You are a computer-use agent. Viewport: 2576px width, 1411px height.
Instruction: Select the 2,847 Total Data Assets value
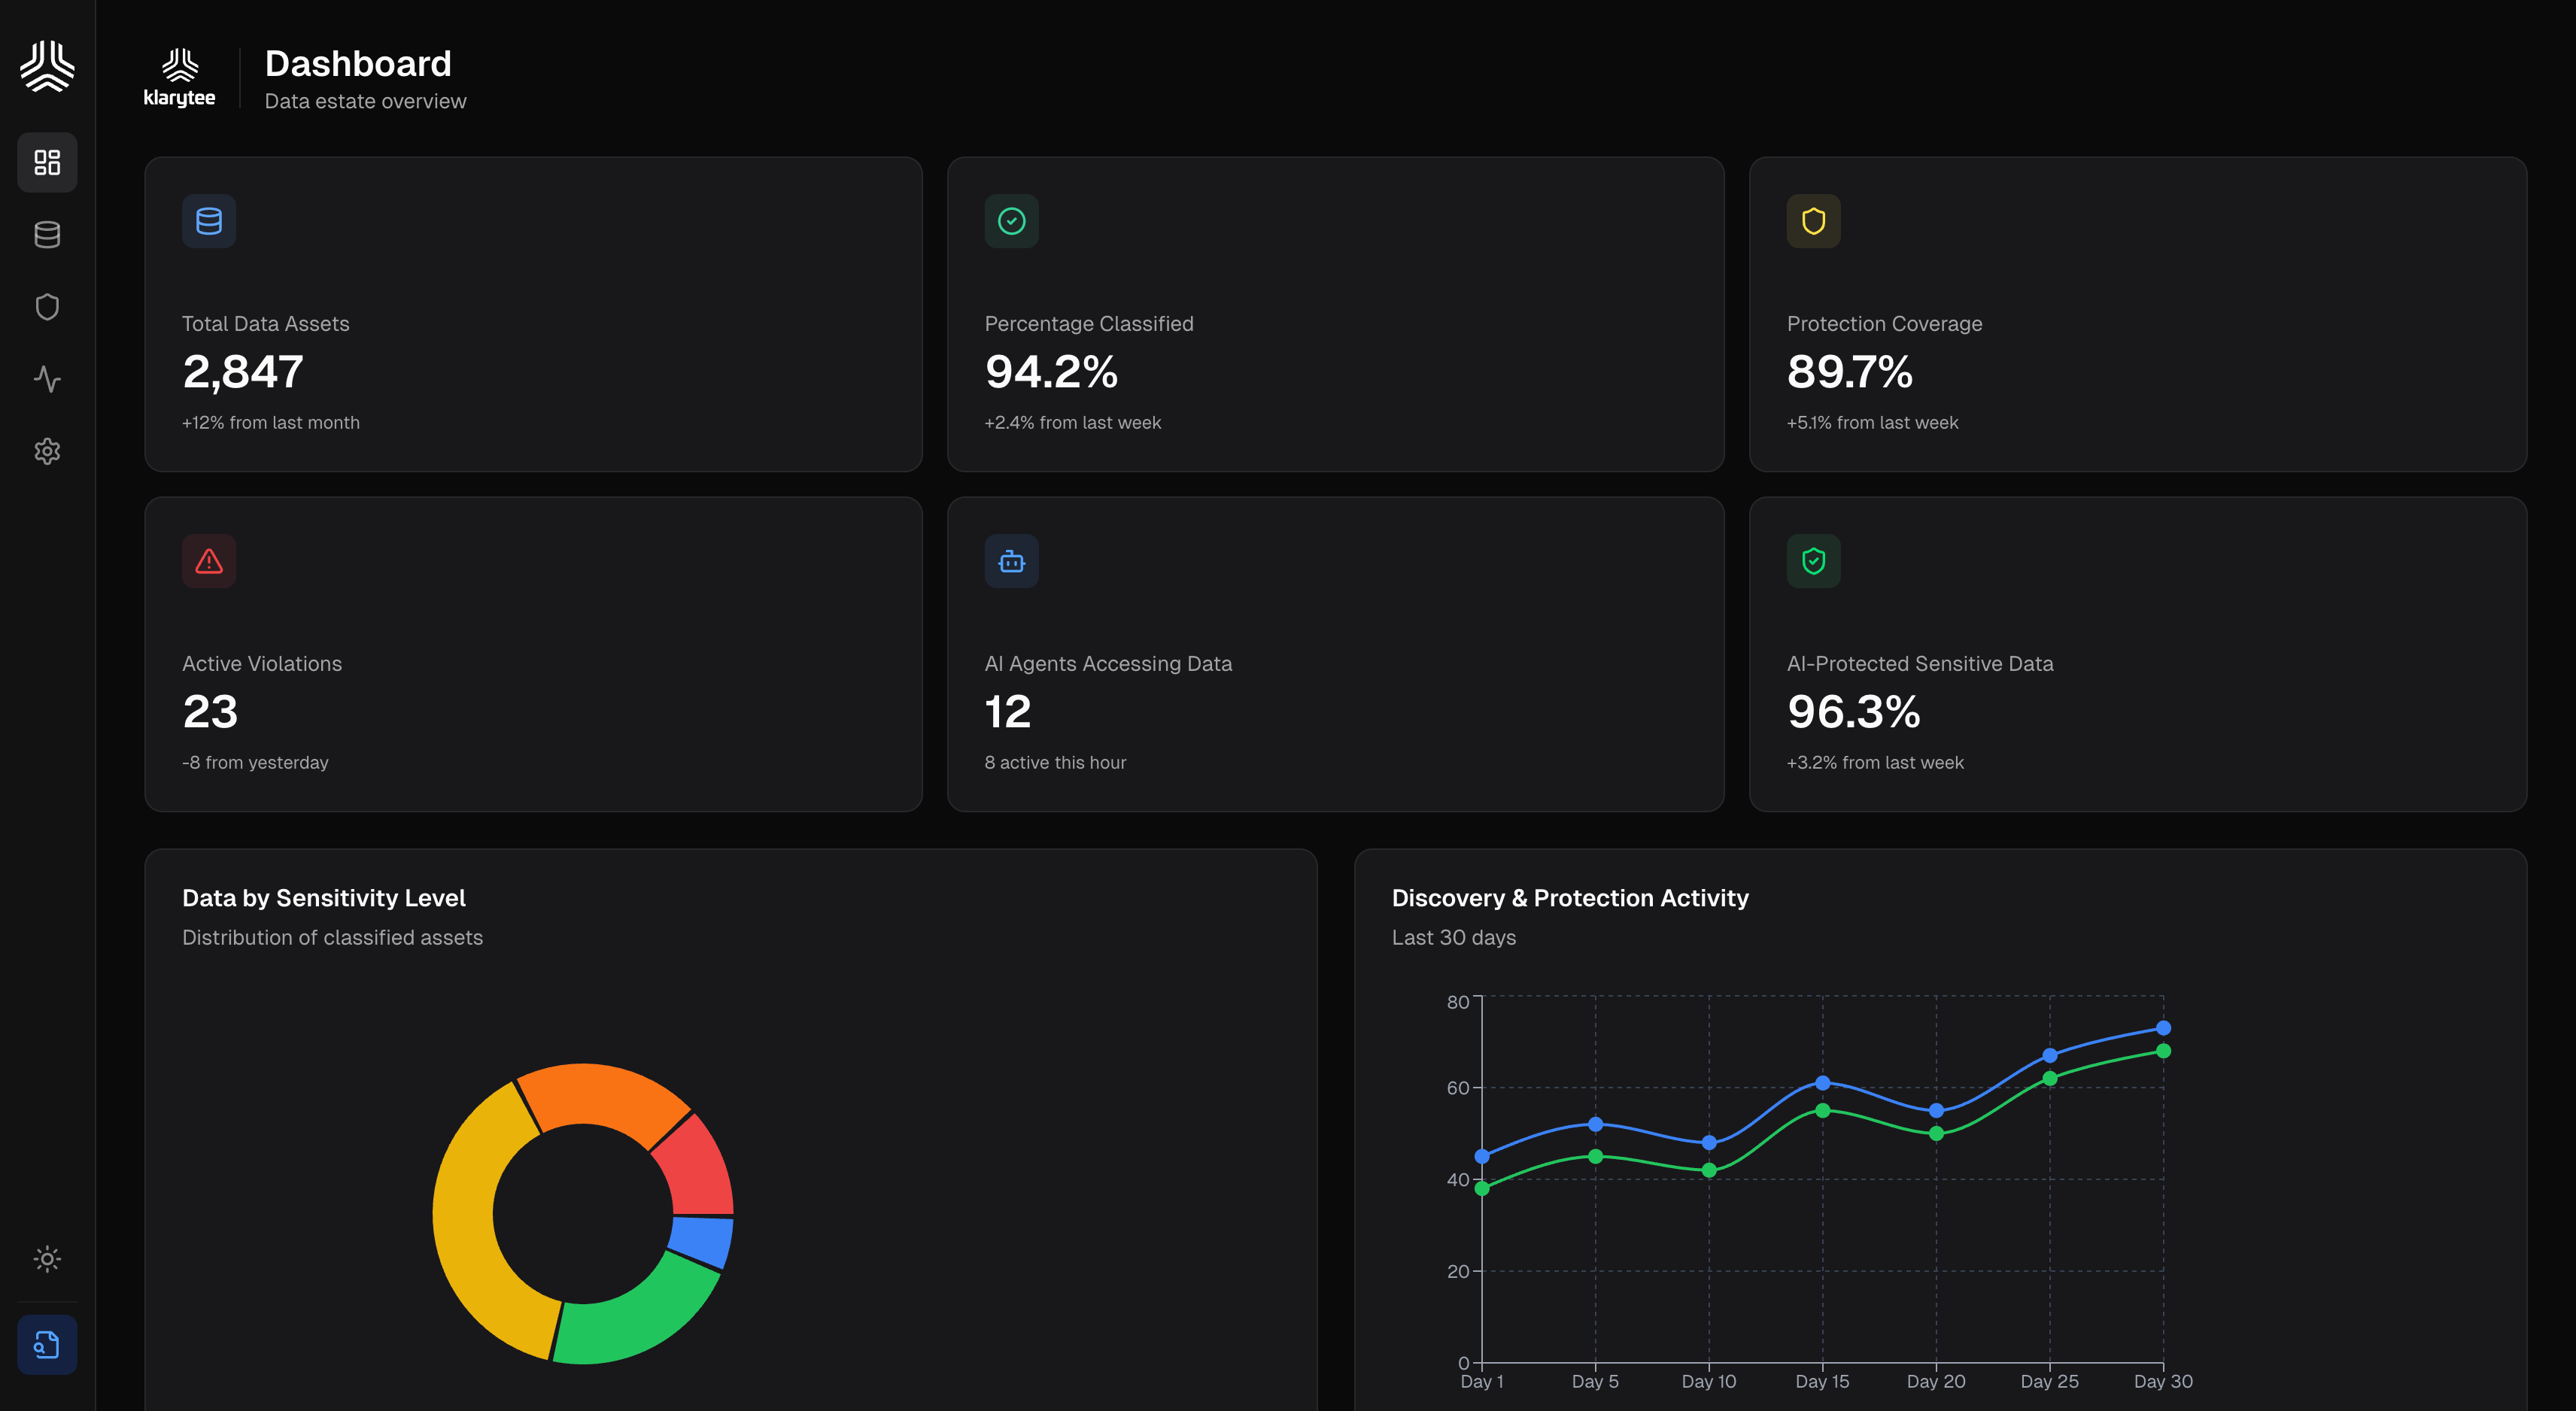pos(243,372)
